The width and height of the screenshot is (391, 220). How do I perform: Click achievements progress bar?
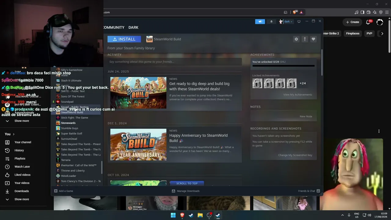[x=283, y=66]
